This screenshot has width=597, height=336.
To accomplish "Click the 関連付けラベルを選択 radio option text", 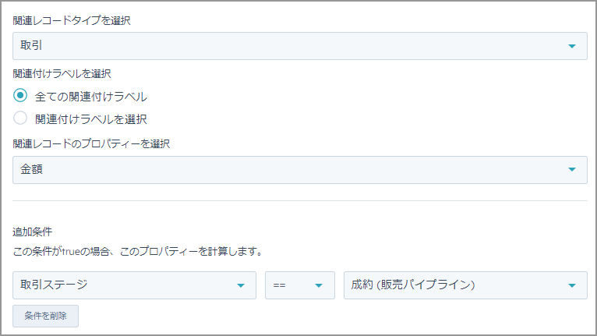I will click(90, 119).
